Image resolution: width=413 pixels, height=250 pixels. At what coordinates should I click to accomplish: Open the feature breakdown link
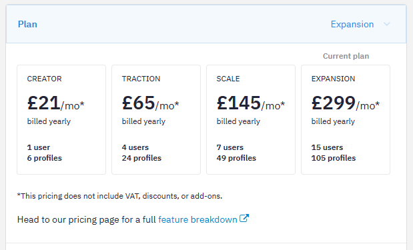[197, 219]
